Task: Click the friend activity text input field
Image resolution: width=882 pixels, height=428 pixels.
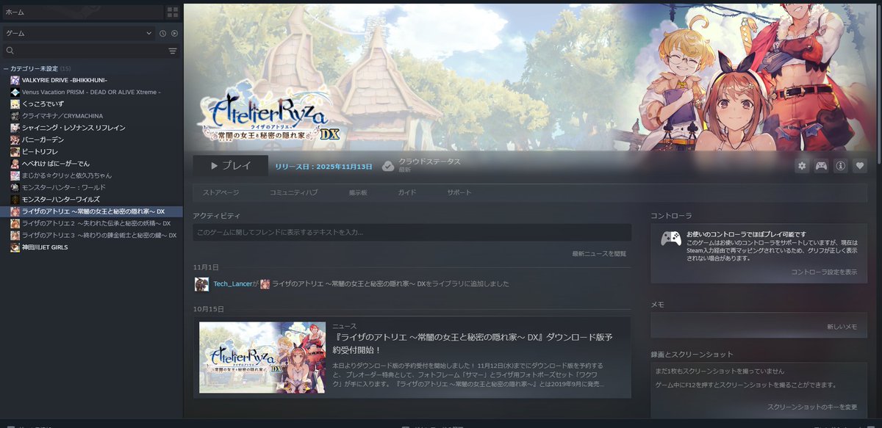Action: point(412,231)
